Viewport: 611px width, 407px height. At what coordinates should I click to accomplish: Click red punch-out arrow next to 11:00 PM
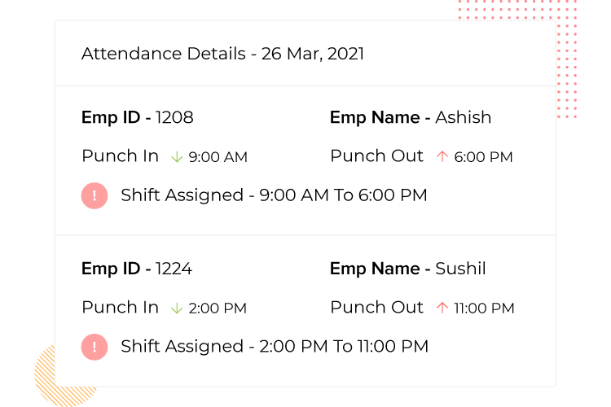click(442, 308)
